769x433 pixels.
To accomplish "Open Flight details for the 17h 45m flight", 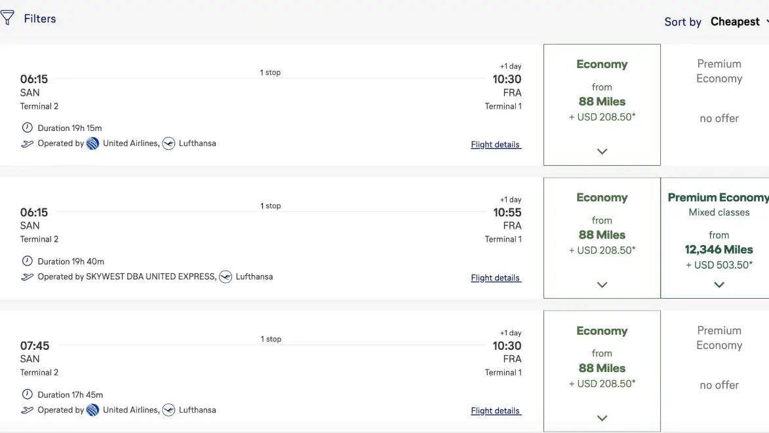I will 496,411.
